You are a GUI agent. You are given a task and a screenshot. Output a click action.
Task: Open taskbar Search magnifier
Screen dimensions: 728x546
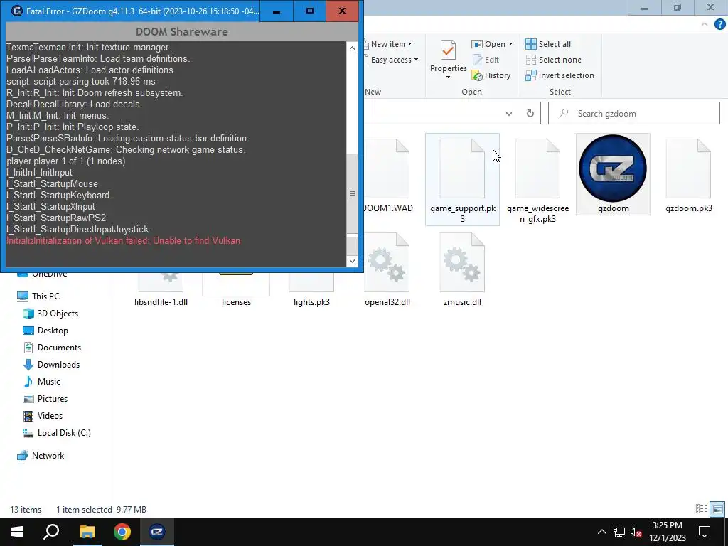(x=51, y=532)
